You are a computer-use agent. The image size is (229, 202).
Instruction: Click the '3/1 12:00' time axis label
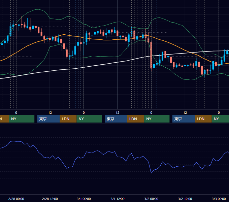(118, 199)
